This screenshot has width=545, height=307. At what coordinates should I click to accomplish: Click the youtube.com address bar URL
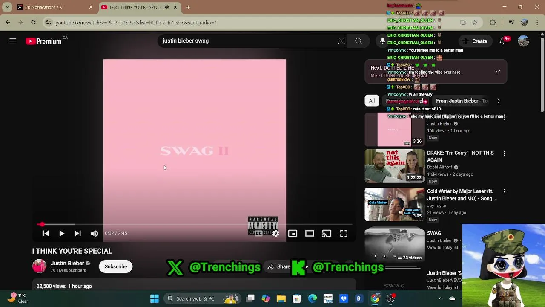pyautogui.click(x=136, y=23)
